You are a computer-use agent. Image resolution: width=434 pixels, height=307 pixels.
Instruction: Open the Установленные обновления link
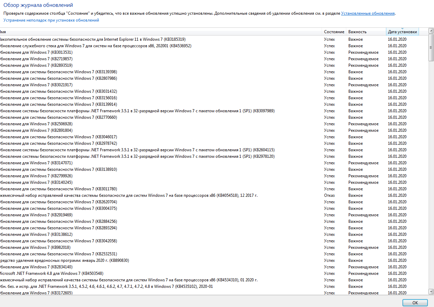tap(368, 13)
